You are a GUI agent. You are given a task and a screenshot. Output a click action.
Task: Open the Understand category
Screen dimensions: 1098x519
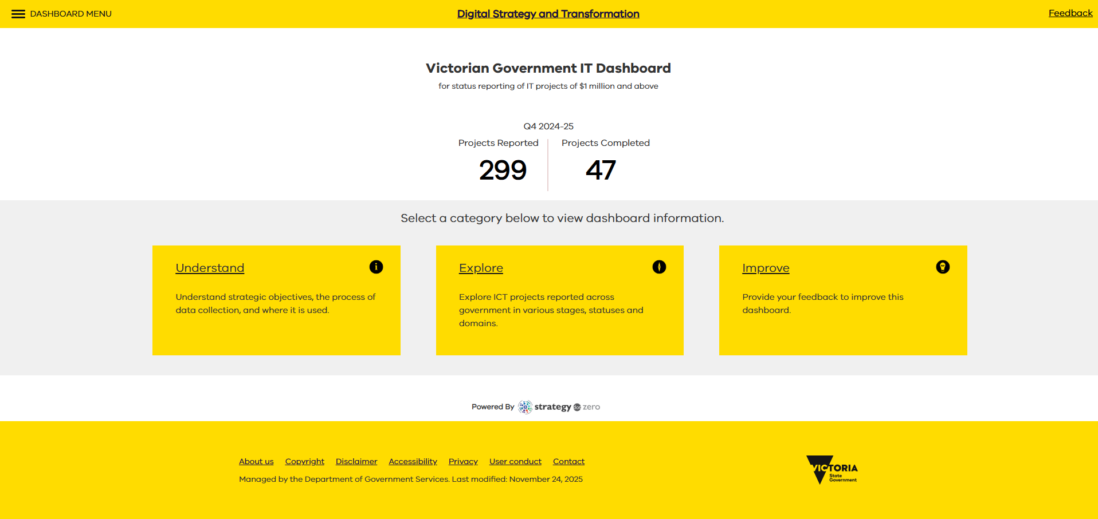coord(209,268)
